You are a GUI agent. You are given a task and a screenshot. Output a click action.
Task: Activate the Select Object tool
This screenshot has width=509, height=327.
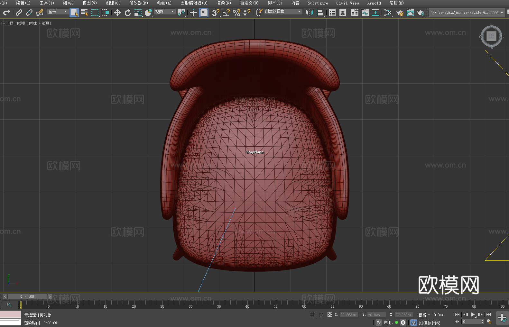(x=74, y=13)
